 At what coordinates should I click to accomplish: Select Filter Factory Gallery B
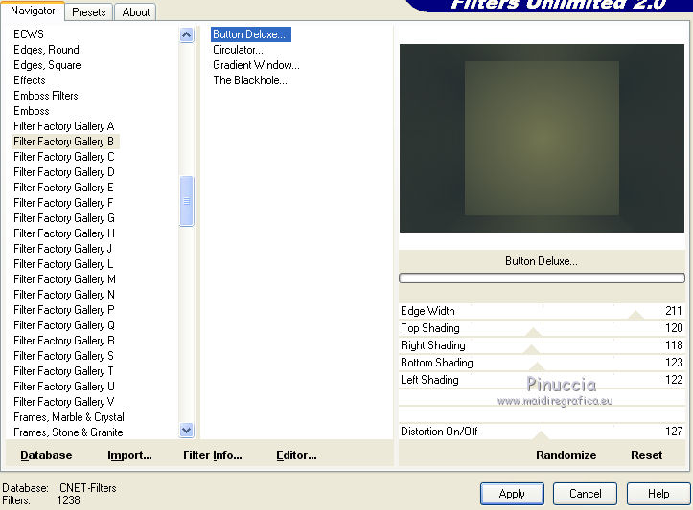pos(64,142)
